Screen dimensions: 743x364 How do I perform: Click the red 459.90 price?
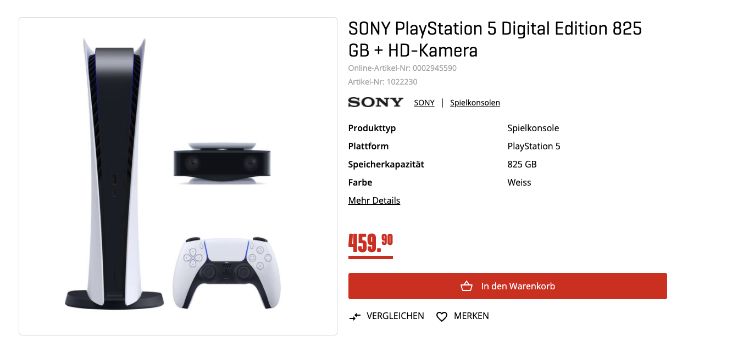[x=370, y=243]
